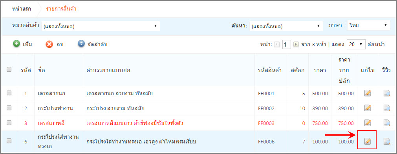The width and height of the screenshot is (397, 154).
Task: Toggle the select-all checkbox in table header
Action: (x=9, y=70)
